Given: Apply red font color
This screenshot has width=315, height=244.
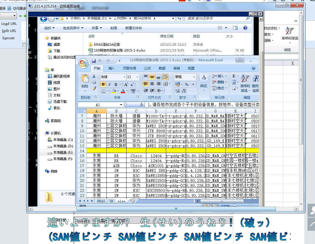Looking at the screenshot, I should click(x=123, y=91).
